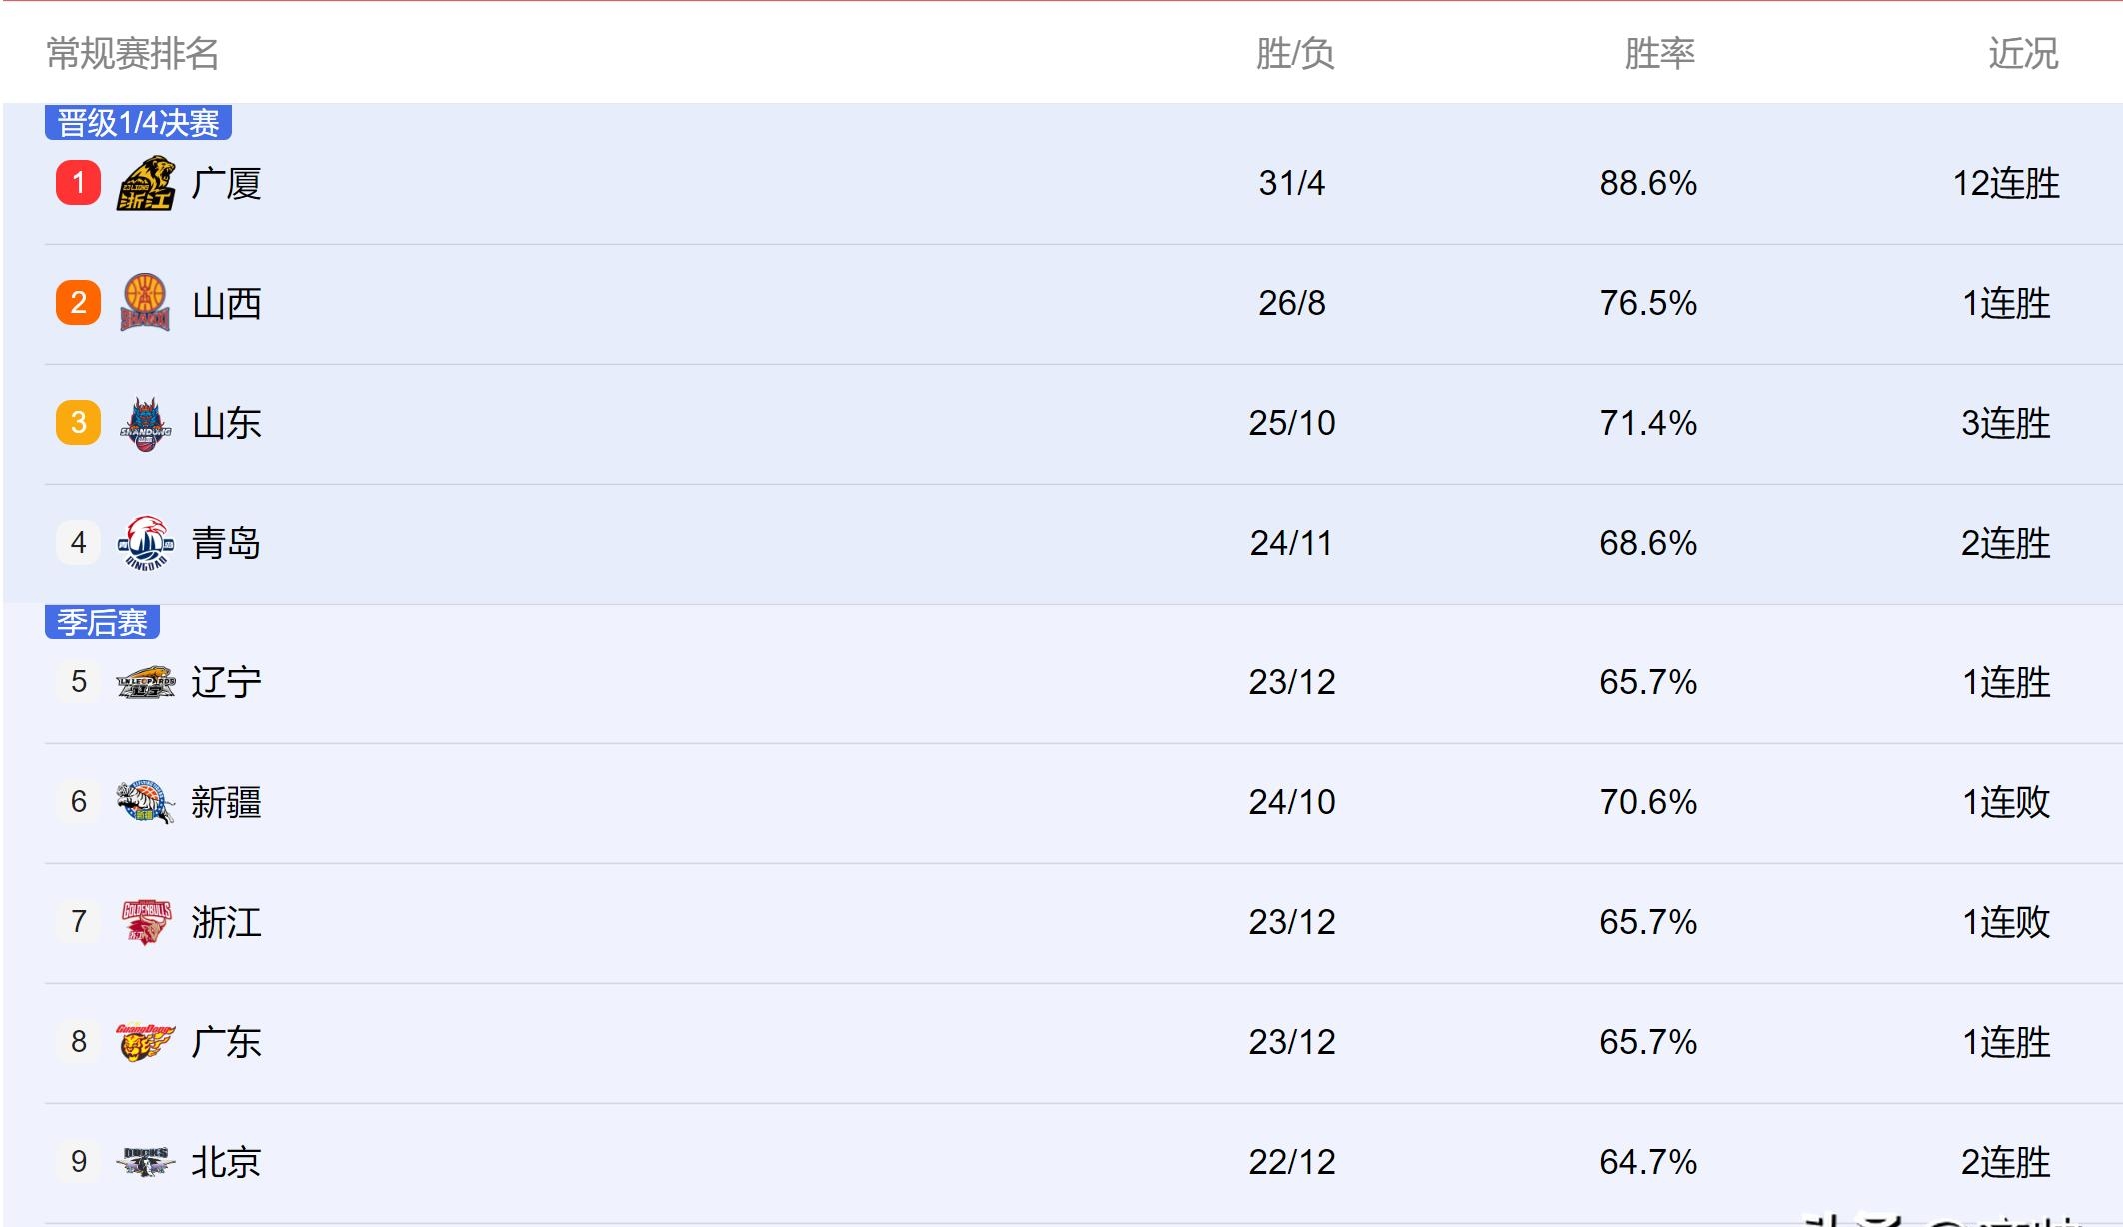Screen dimensions: 2123x1227
Task: Click the Shandong team logo
Action: [x=146, y=424]
